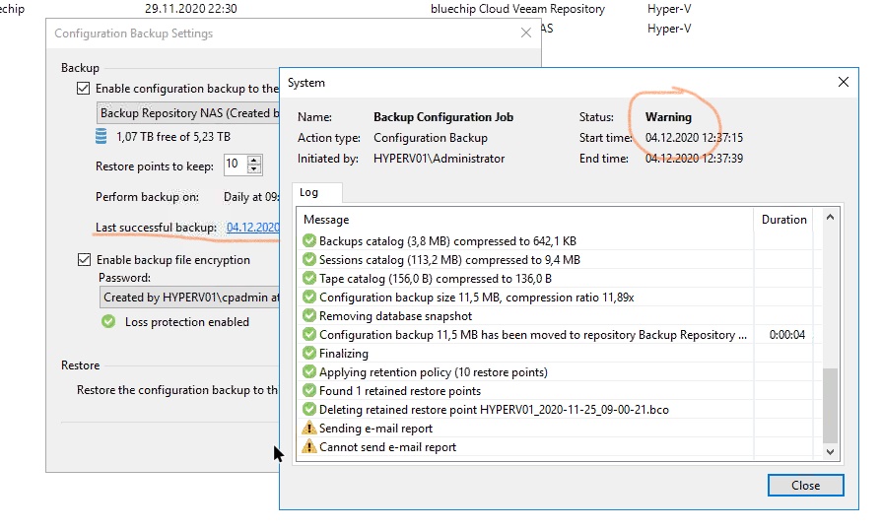Click success icon beside moved to repository row
Screen dimensions: 881x530
(309, 335)
